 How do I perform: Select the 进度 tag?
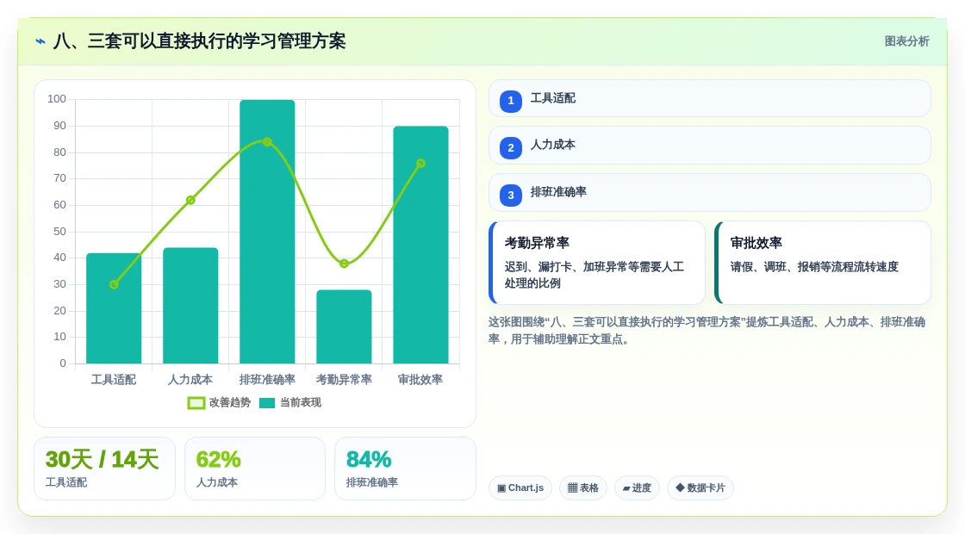pos(637,487)
